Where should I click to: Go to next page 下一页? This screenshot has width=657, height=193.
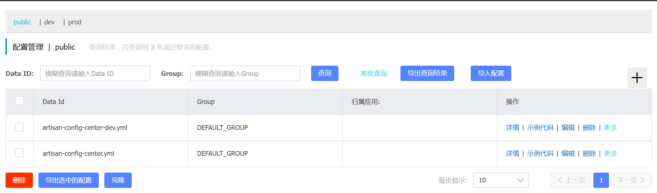click(631, 180)
